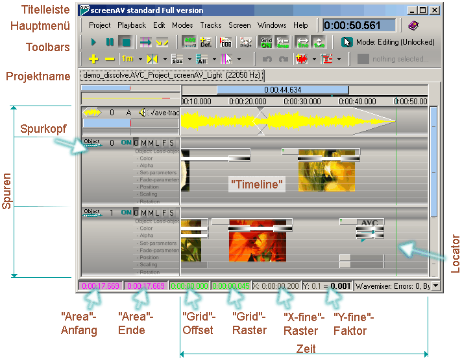Open dropdown beside pink-line cursor icon
Screen dimensions: 462x362
click(x=239, y=59)
